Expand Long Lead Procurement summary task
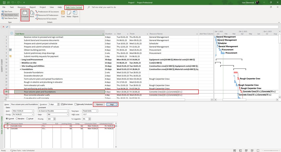 click(x=20, y=60)
